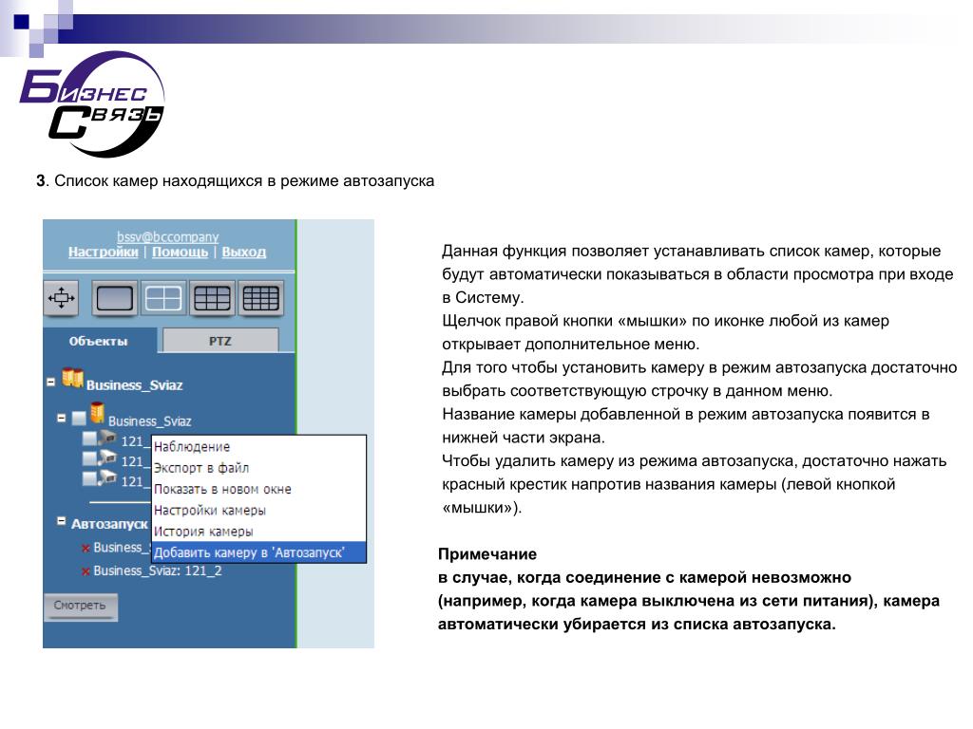This screenshot has width=973, height=729.
Task: Remove first Business_ autostart entry via red cross
Action: (x=86, y=548)
